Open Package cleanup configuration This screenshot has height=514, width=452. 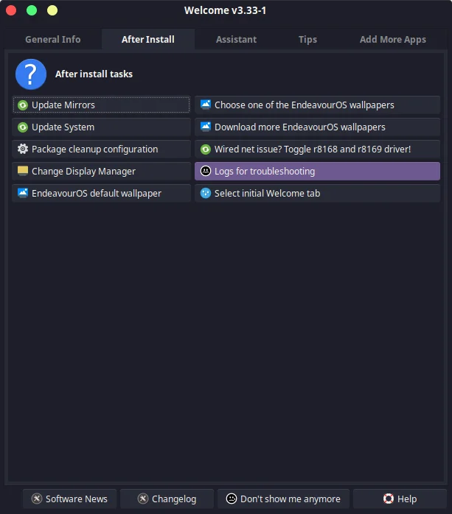click(x=102, y=149)
